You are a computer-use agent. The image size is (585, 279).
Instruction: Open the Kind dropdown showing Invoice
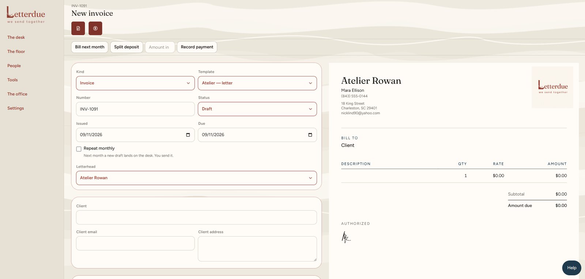pyautogui.click(x=135, y=83)
